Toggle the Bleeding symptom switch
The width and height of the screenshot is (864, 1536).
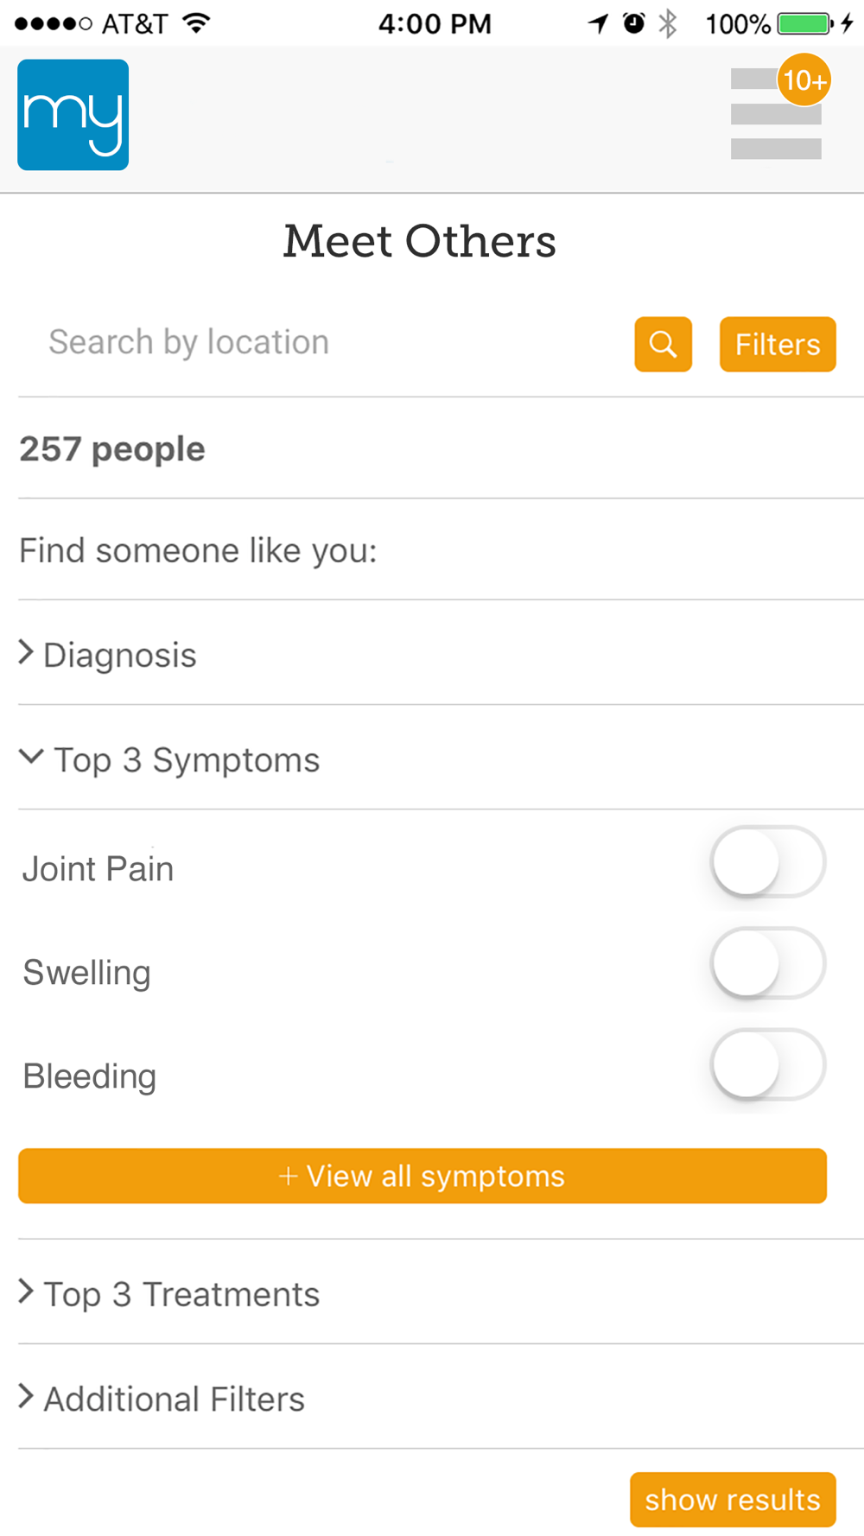click(768, 1064)
